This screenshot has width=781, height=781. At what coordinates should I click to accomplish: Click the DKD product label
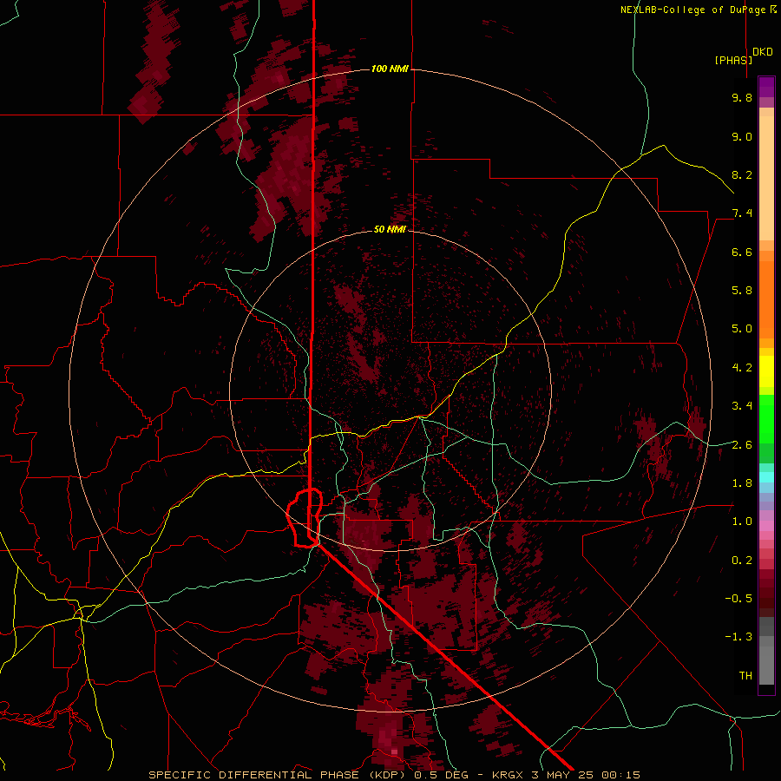[763, 52]
